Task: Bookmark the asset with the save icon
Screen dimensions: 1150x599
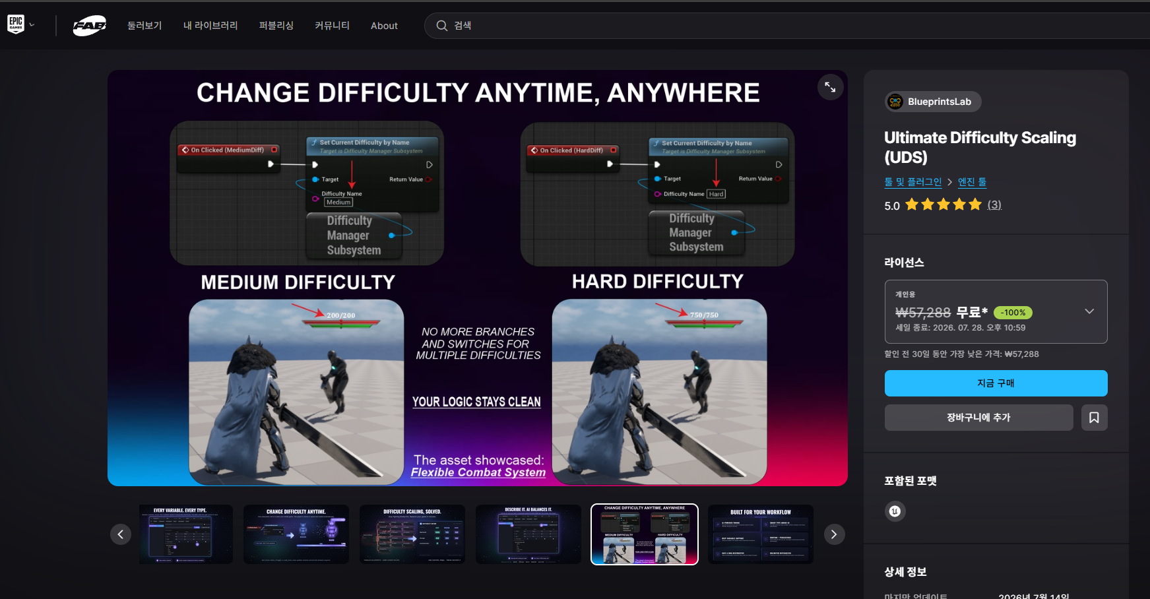Action: (x=1095, y=418)
